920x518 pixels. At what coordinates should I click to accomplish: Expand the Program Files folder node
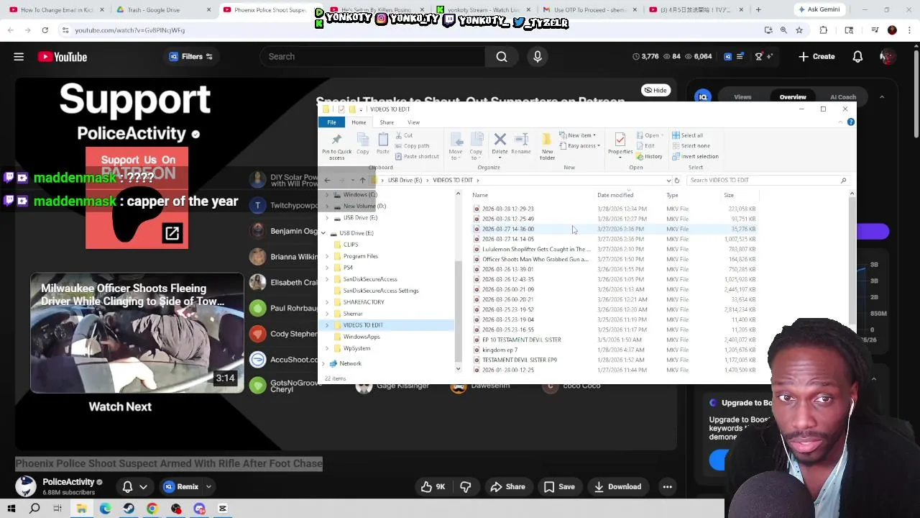tap(328, 256)
